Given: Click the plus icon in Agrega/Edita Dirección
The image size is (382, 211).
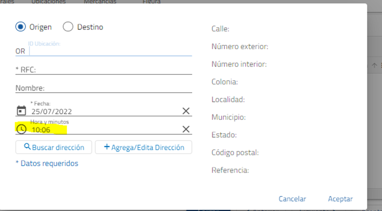Looking at the screenshot, I should coord(107,147).
